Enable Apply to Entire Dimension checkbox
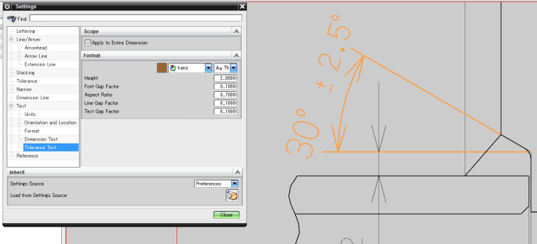The height and width of the screenshot is (244, 537). (x=88, y=43)
